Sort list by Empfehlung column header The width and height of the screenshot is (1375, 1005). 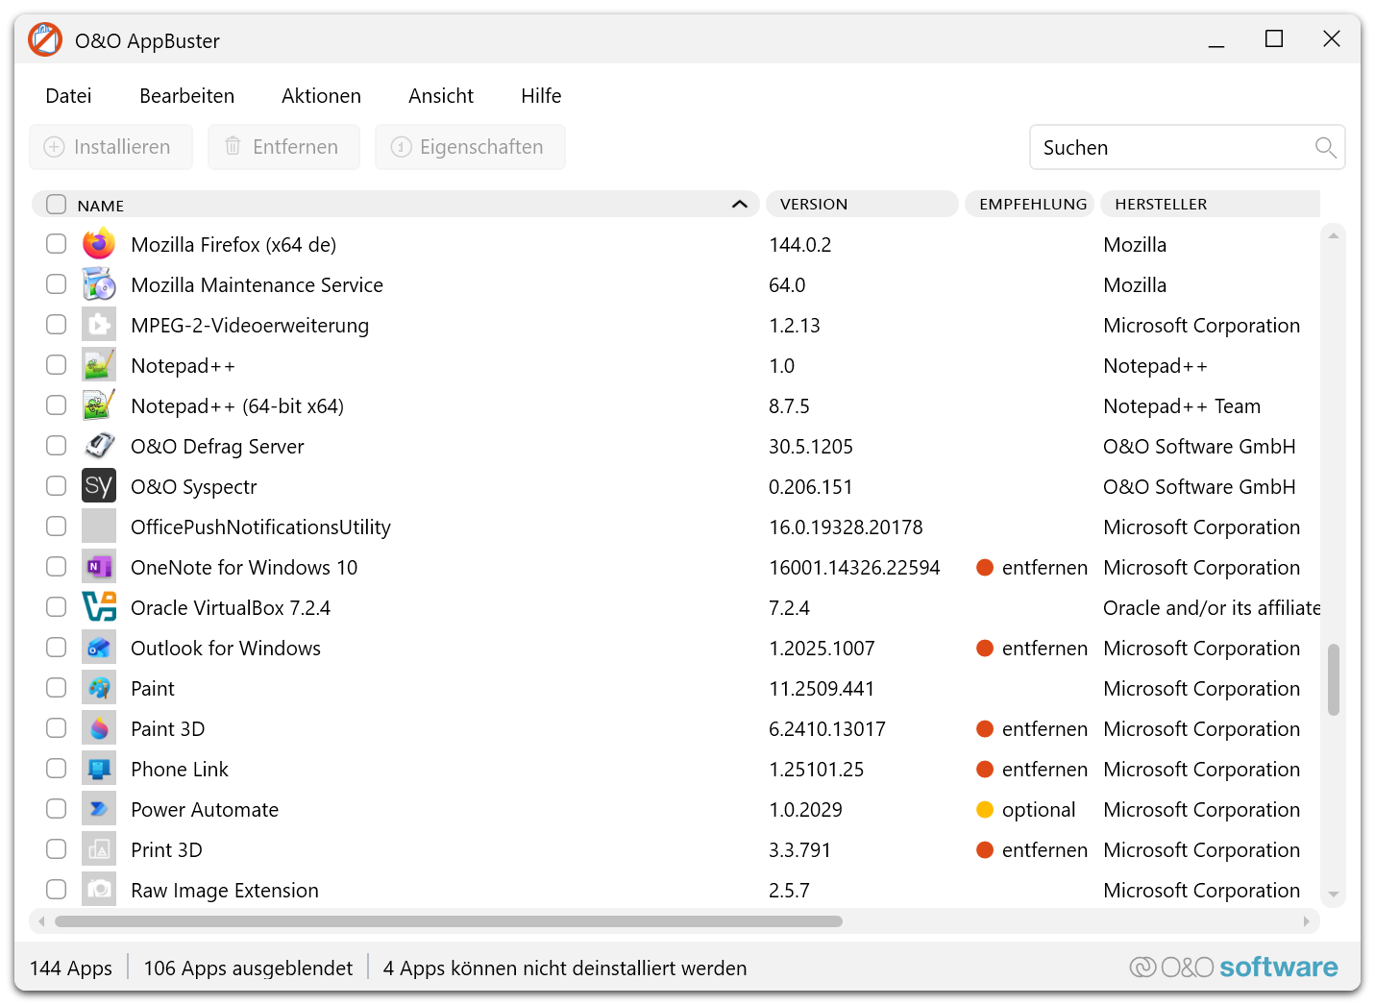pyautogui.click(x=1032, y=205)
